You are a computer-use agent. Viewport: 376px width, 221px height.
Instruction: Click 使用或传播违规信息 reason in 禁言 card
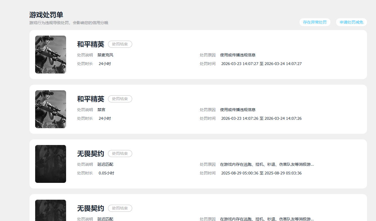click(x=238, y=110)
